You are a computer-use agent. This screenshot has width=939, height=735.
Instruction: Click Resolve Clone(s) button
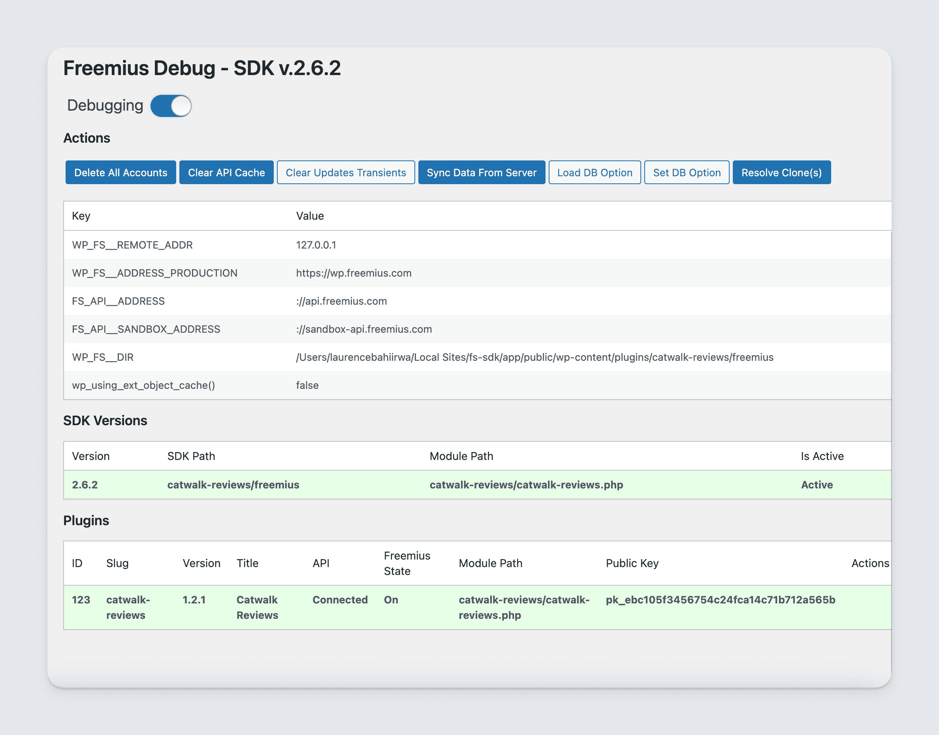(781, 173)
